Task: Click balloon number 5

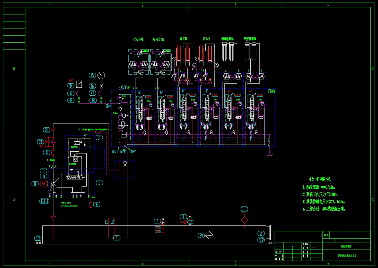Action: click(158, 221)
